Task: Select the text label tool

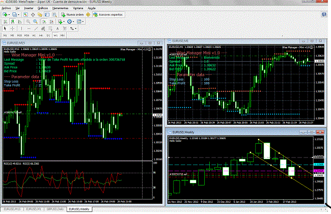Action: pyautogui.click(x=65, y=29)
